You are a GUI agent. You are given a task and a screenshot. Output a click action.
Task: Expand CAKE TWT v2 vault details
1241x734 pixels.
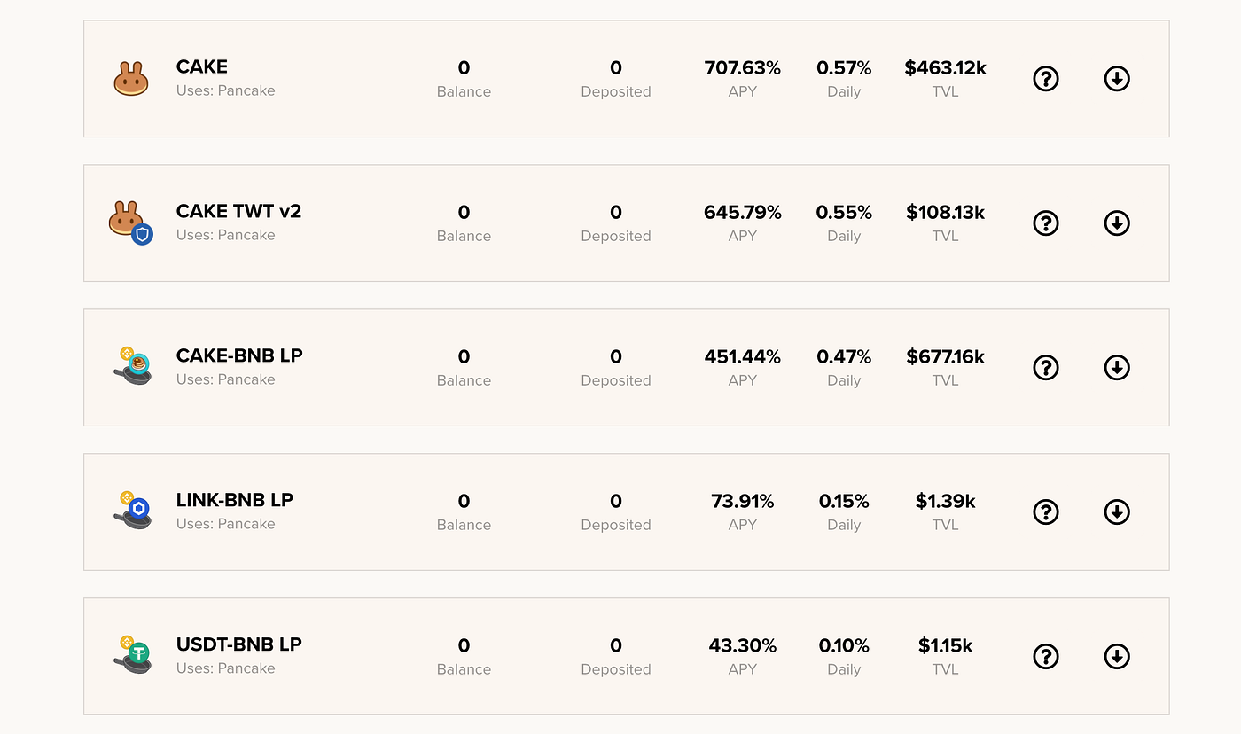coord(1117,223)
